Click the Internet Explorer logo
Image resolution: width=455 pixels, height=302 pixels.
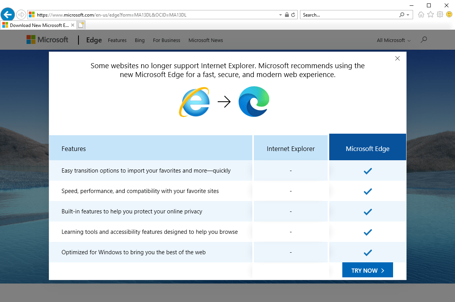coord(194,102)
